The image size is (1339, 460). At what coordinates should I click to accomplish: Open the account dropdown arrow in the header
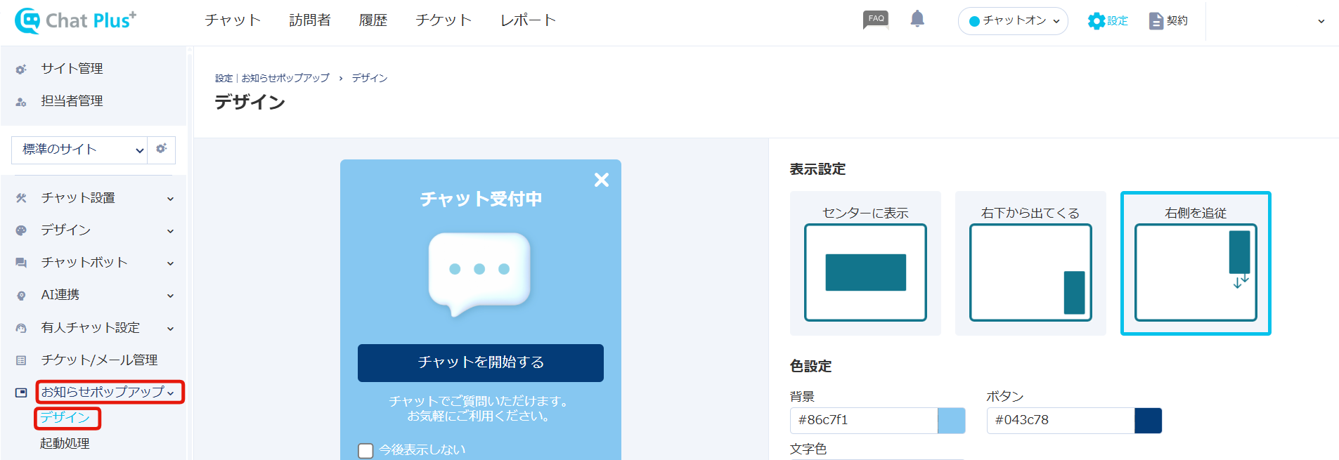(1321, 22)
